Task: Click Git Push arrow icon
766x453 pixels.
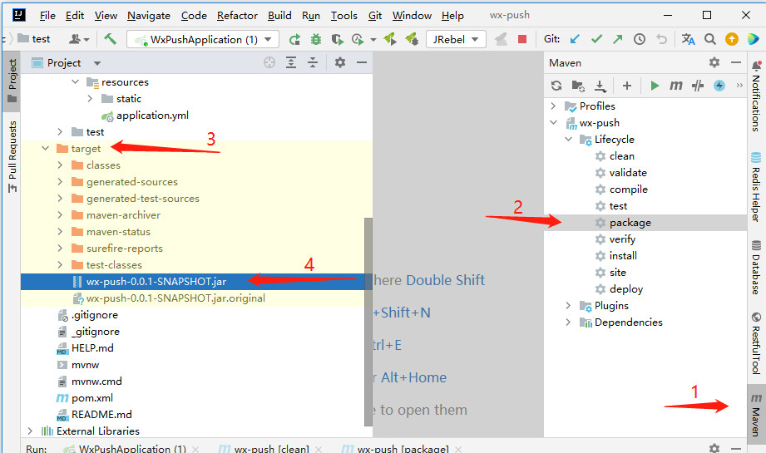Action: tap(618, 39)
